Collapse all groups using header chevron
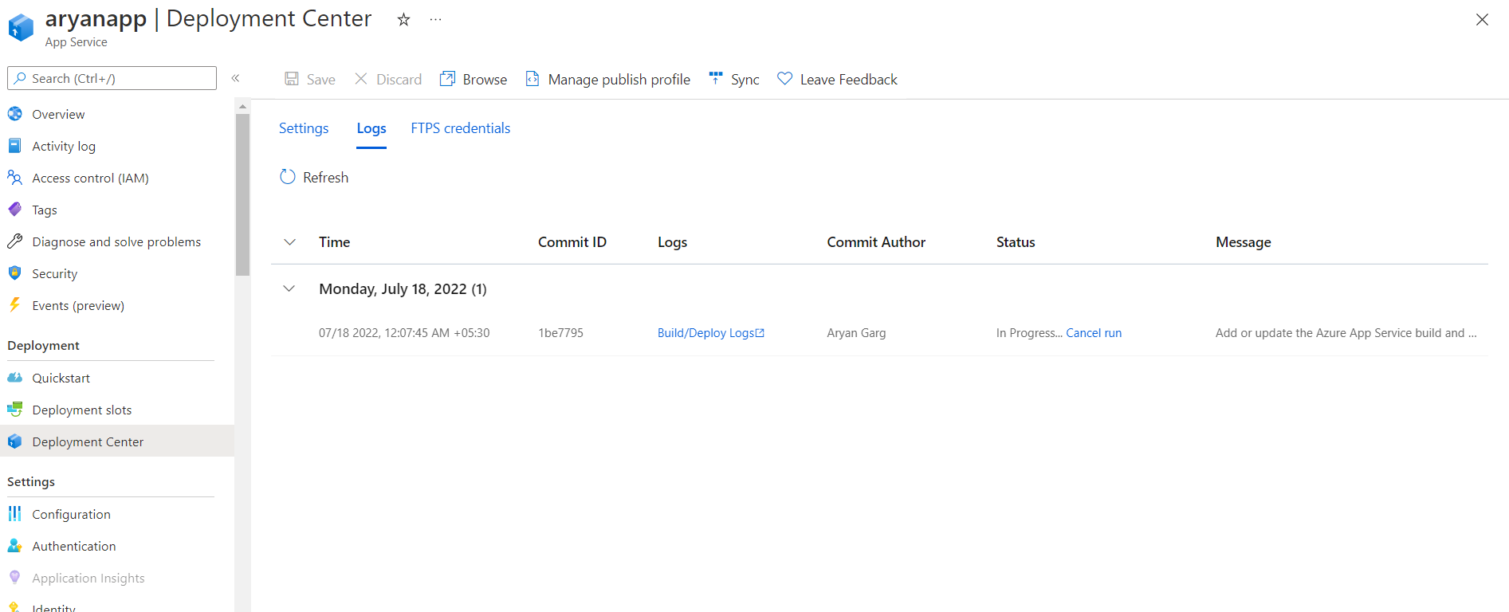 pos(290,242)
